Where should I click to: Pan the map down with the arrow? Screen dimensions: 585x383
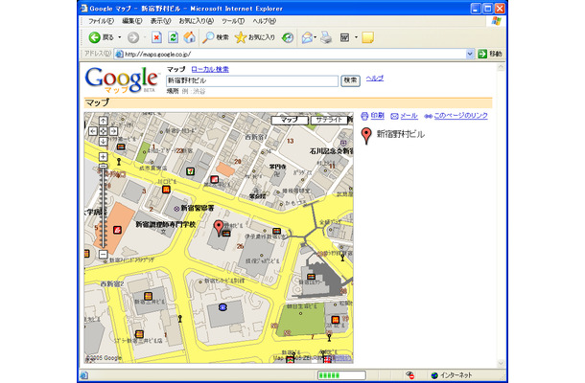104,142
